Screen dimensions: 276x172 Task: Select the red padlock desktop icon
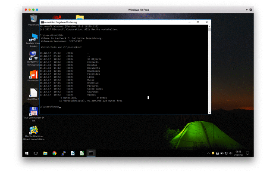(x=56, y=17)
